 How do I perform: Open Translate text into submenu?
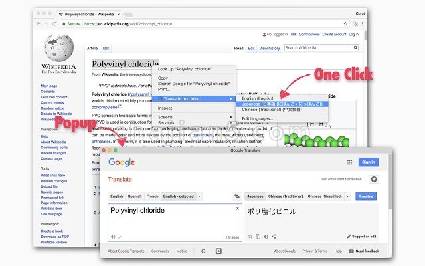pos(194,99)
